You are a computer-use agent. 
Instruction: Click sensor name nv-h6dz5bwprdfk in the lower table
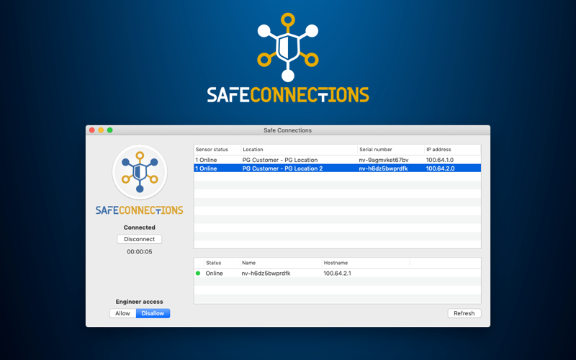266,274
